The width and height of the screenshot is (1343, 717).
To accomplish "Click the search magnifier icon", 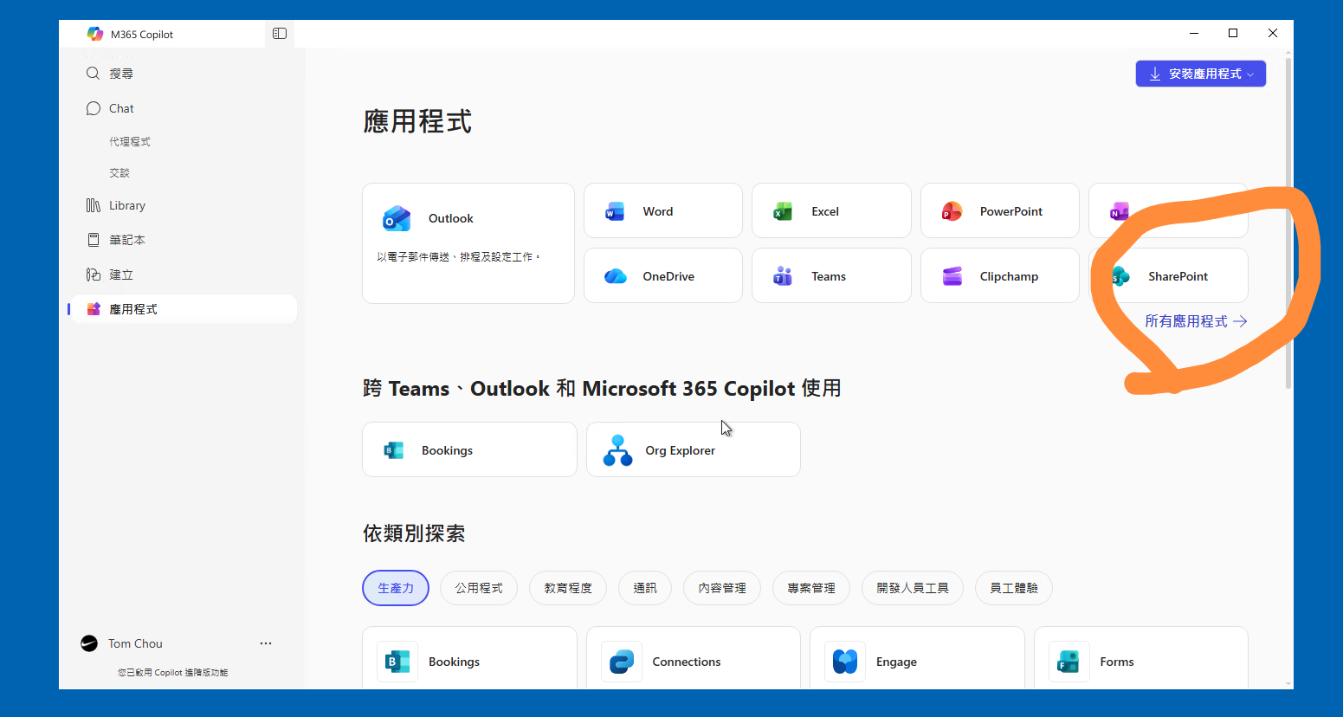I will (94, 74).
